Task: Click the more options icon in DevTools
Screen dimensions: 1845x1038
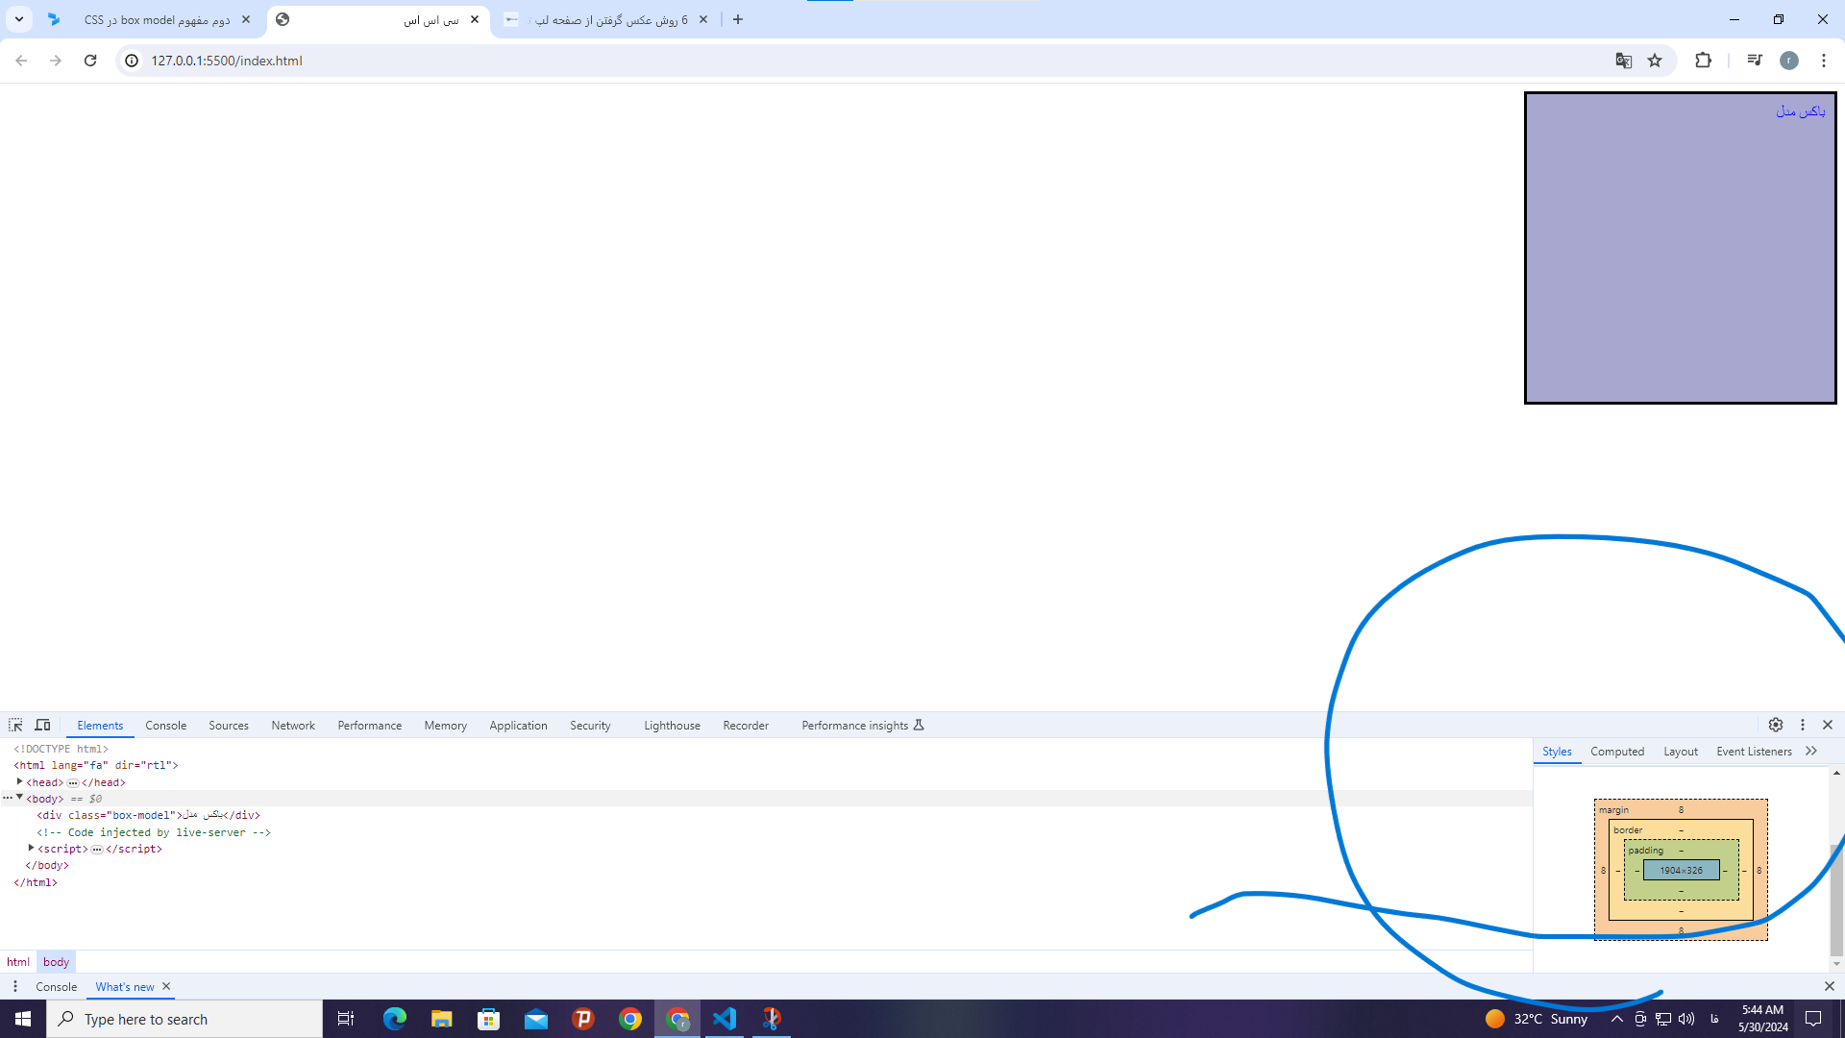Action: click(x=1802, y=724)
